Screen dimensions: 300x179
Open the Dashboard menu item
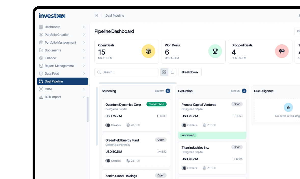click(62, 27)
